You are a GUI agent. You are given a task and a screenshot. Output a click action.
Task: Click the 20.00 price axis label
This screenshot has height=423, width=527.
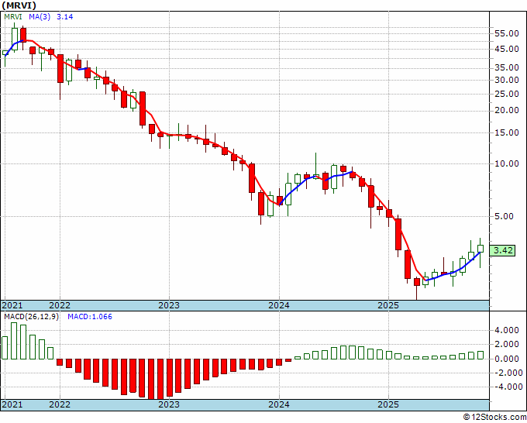pos(507,111)
